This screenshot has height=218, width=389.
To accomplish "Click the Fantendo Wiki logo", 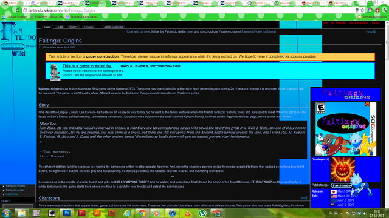I will pyautogui.click(x=18, y=39).
